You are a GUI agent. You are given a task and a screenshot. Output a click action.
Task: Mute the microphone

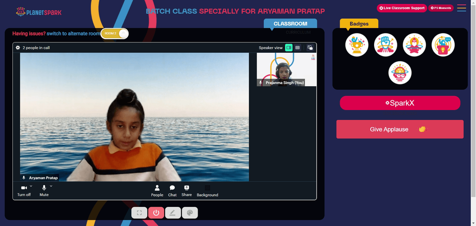pos(44,190)
